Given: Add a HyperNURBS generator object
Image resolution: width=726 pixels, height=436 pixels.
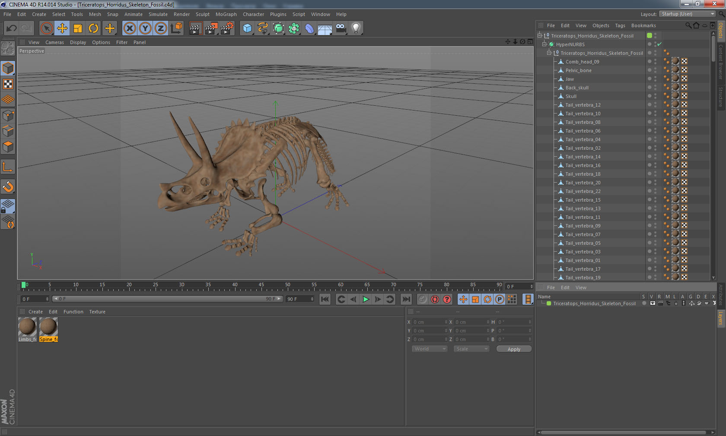Looking at the screenshot, I should [279, 28].
